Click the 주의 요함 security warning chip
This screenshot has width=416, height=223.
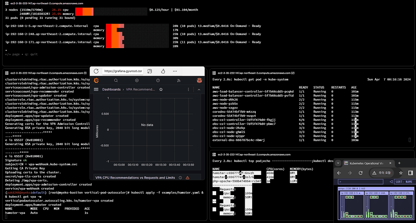click(x=382, y=173)
